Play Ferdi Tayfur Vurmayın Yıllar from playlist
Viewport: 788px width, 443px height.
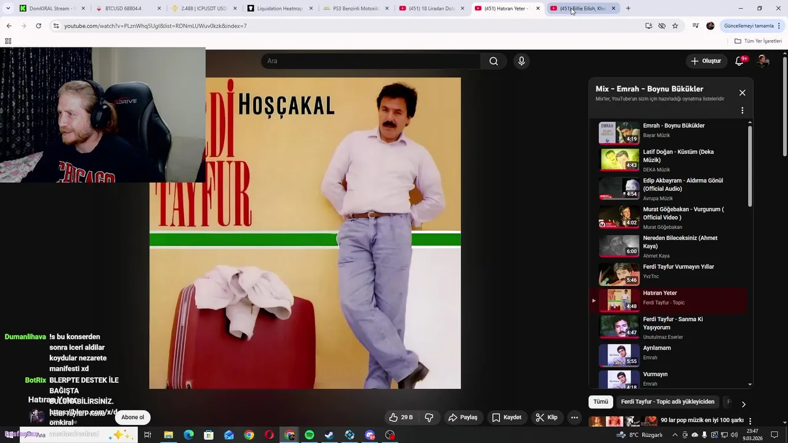pyautogui.click(x=668, y=274)
